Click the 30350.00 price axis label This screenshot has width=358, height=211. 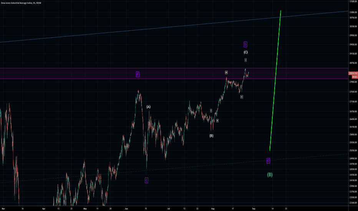(353, 26)
